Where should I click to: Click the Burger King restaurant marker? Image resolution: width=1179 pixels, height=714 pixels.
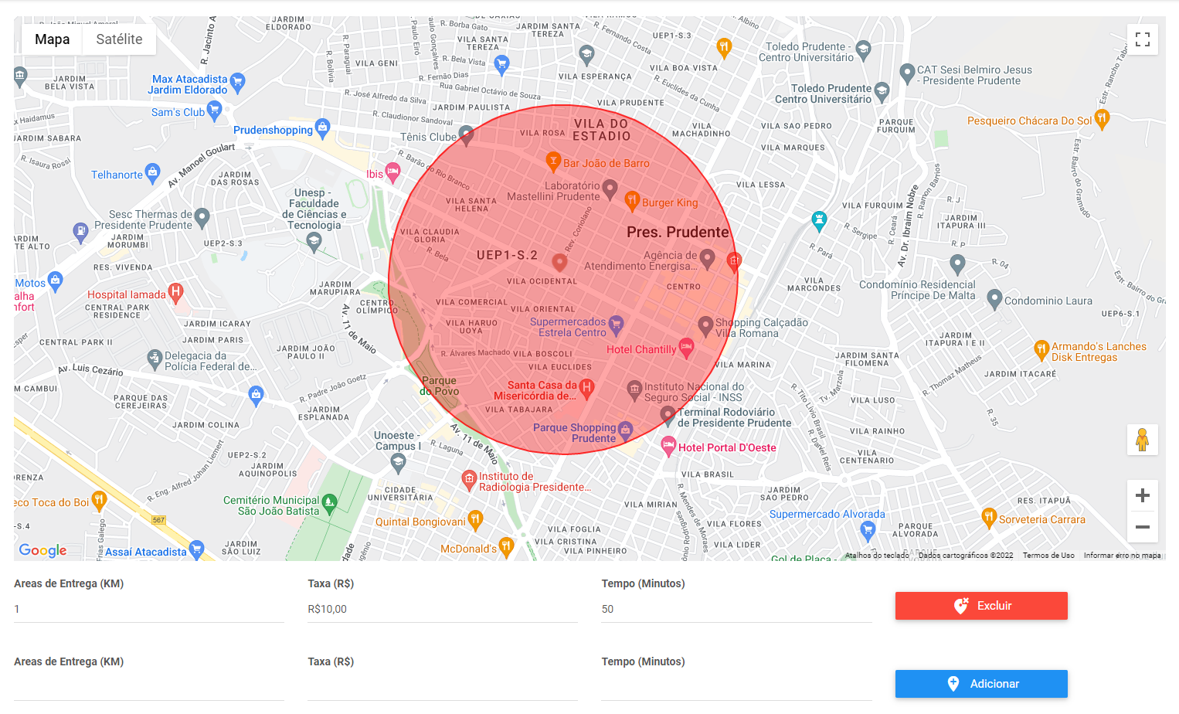point(632,200)
